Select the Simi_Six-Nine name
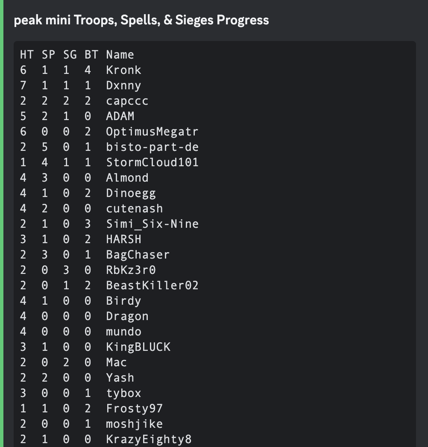 (x=152, y=224)
